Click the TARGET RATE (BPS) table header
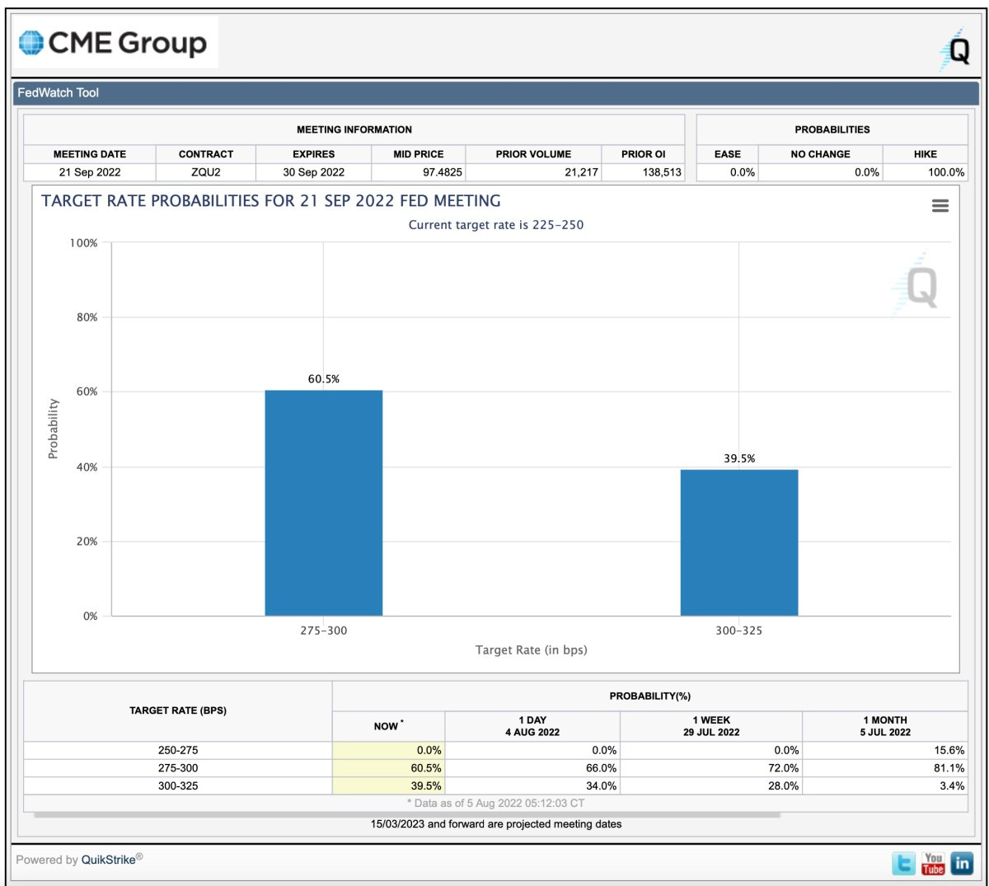Screen dimensions: 989x886 point(178,710)
